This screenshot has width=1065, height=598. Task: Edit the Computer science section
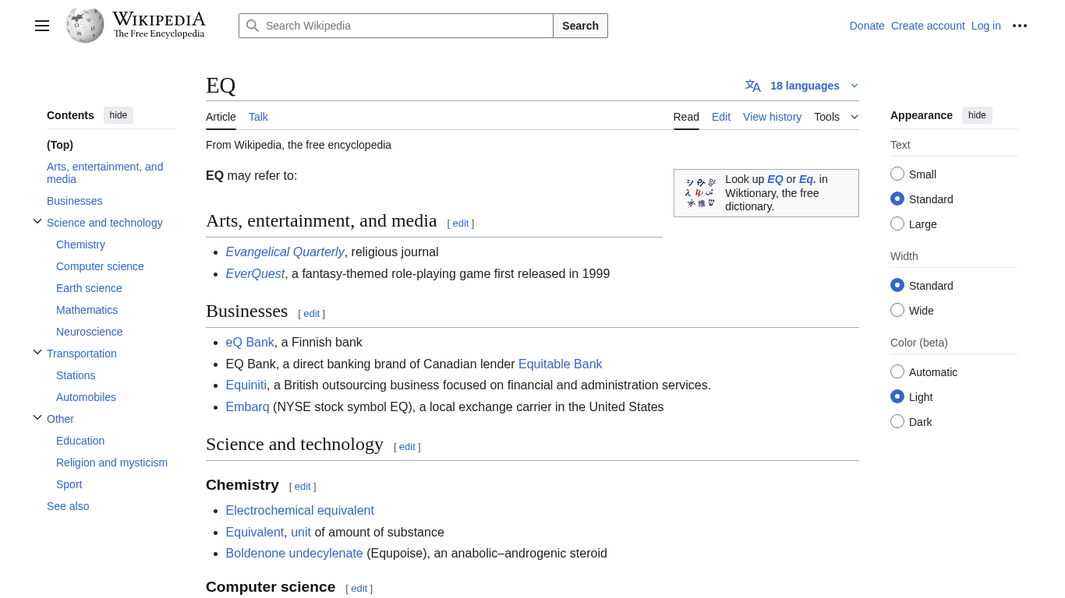click(359, 589)
